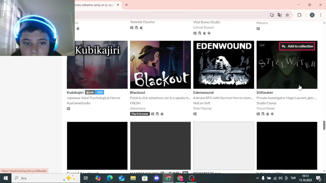Open the light gray thumbnail in bottom row
The width and height of the screenshot is (326, 183).
pyautogui.click(x=224, y=146)
